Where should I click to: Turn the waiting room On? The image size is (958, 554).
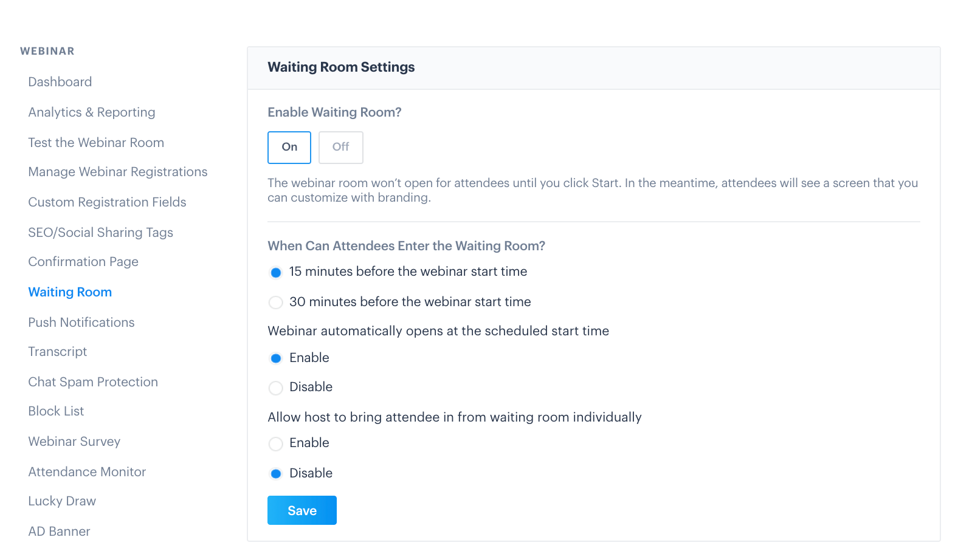(x=289, y=148)
